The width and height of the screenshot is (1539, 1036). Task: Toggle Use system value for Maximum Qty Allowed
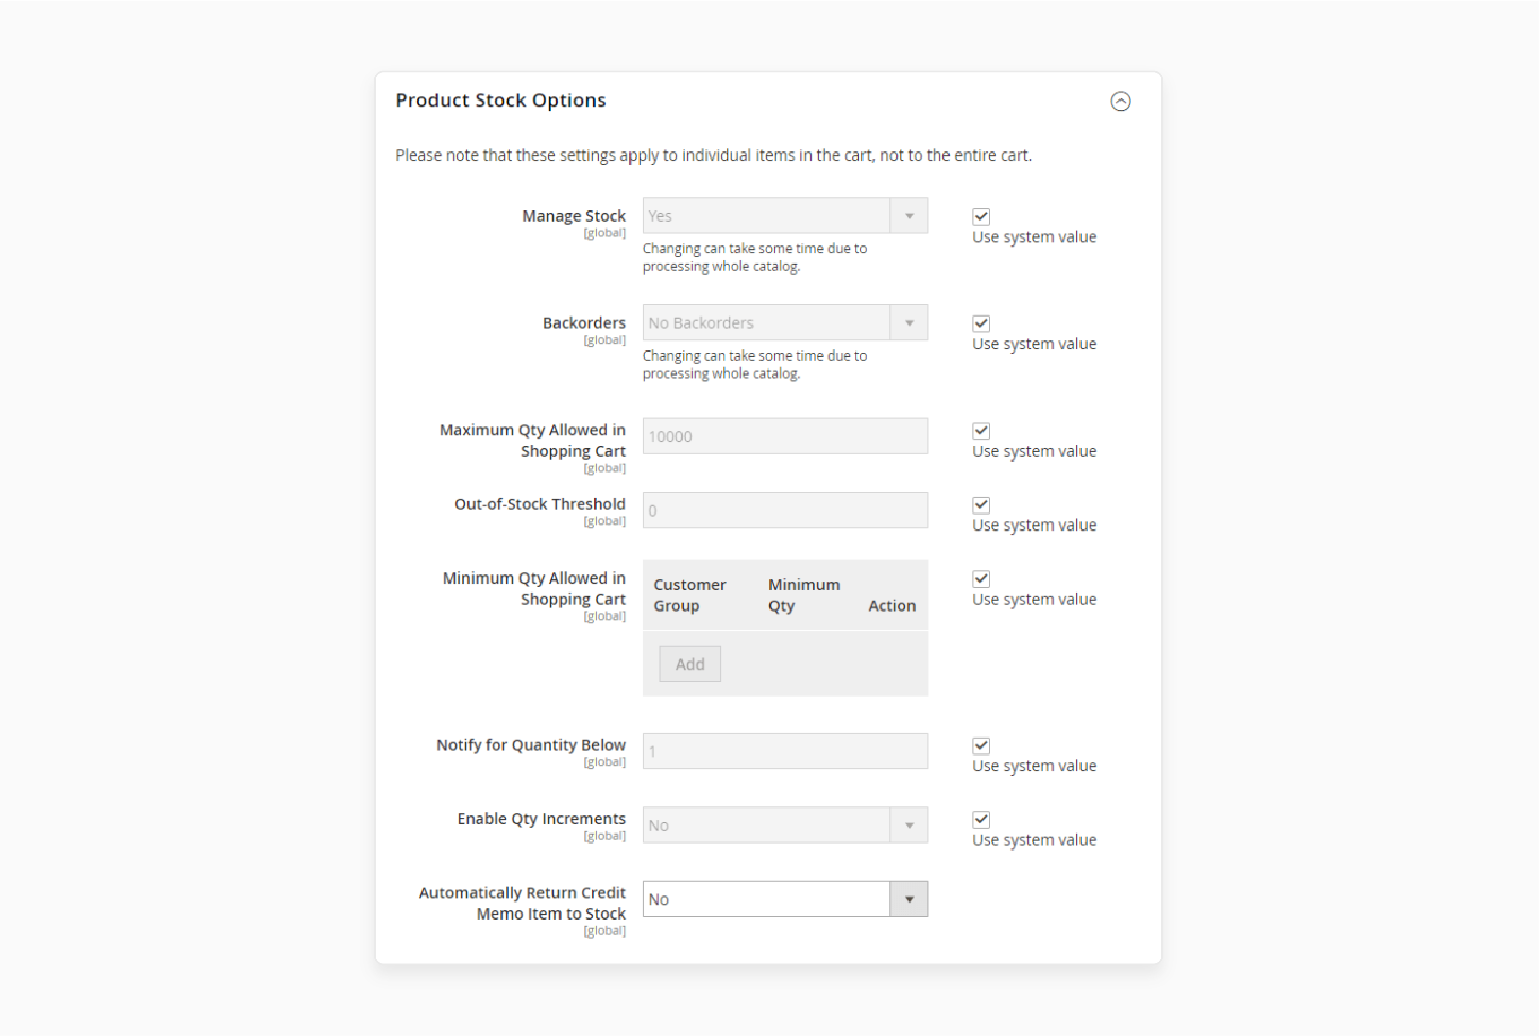[981, 431]
